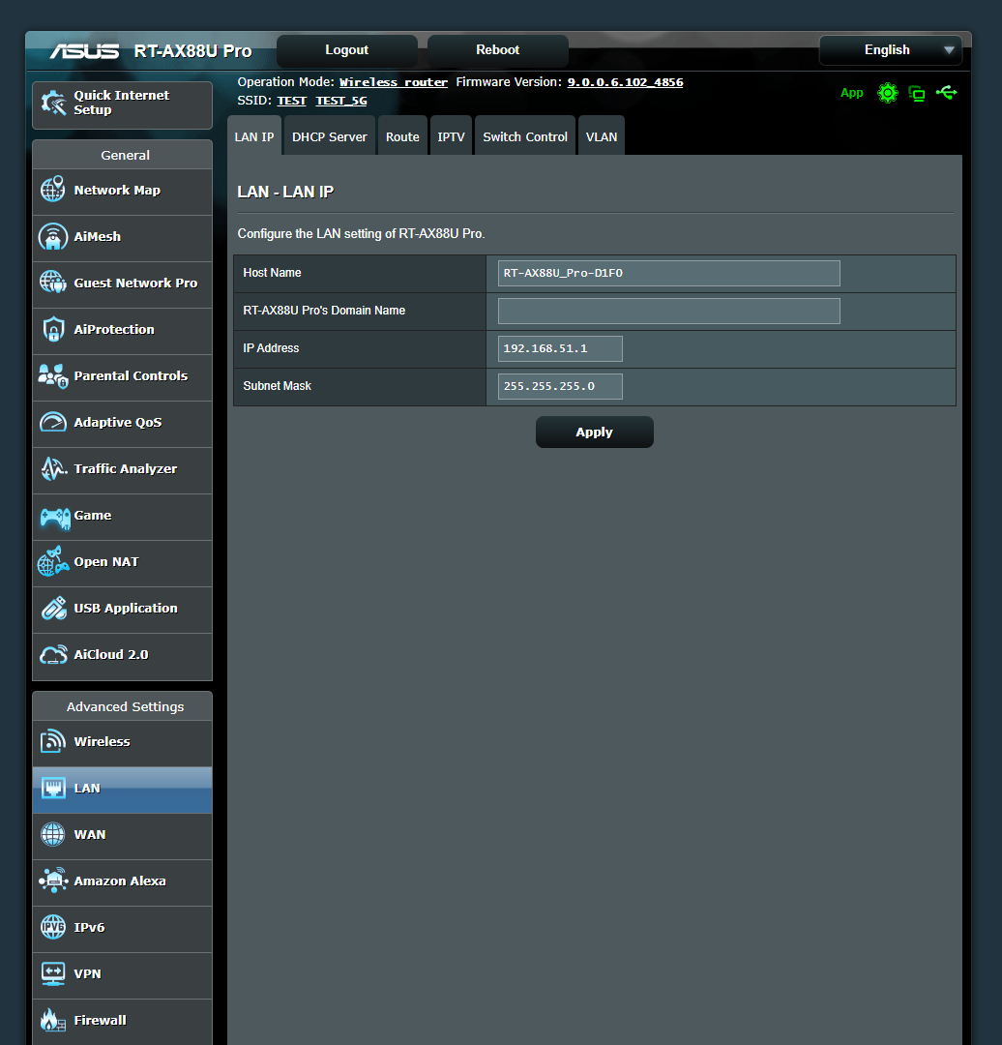Viewport: 1002px width, 1045px height.
Task: Open the IPTV tab
Action: click(451, 136)
